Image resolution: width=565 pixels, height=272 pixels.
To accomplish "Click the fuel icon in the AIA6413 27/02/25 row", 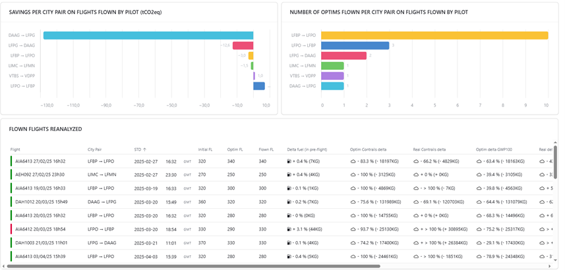I will pyautogui.click(x=289, y=161).
